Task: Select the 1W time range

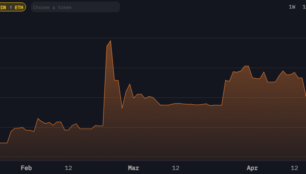Action: [x=292, y=7]
